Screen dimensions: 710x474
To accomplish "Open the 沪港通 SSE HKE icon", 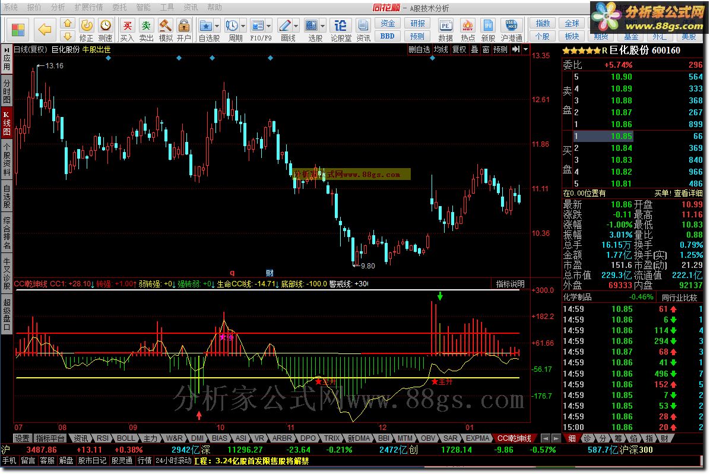I will pyautogui.click(x=511, y=26).
